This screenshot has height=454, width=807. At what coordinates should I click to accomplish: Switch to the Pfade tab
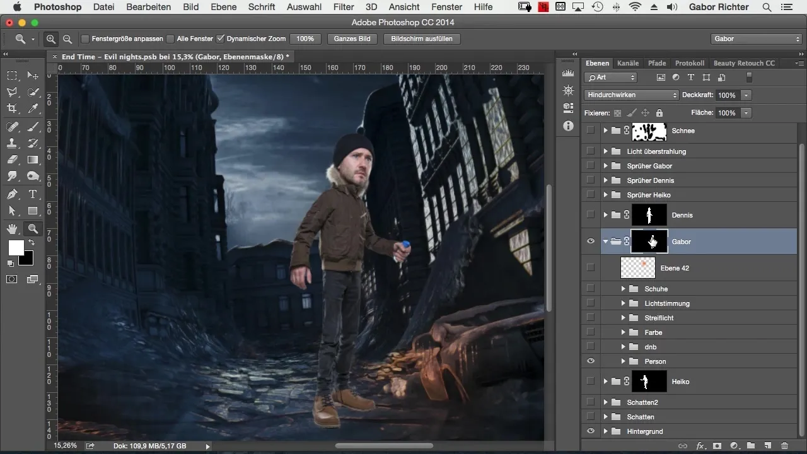[657, 63]
